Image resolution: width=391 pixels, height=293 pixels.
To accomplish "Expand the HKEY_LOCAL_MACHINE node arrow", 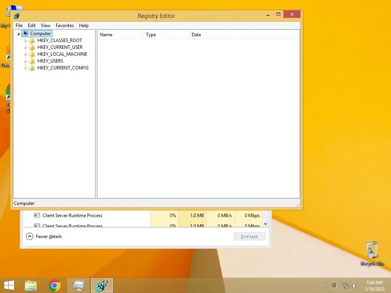I will [x=26, y=54].
